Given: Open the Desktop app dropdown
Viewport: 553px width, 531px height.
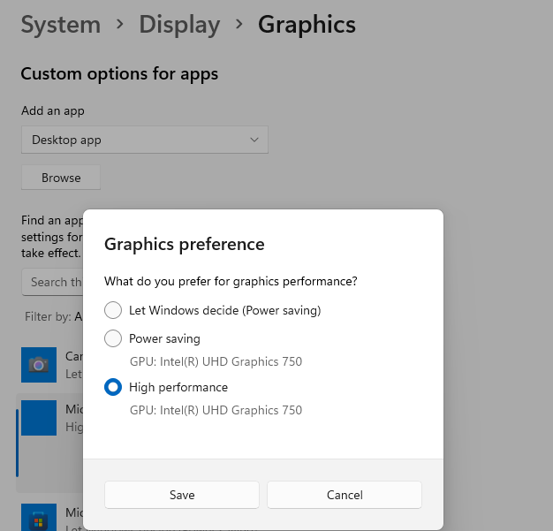Looking at the screenshot, I should click(x=145, y=140).
